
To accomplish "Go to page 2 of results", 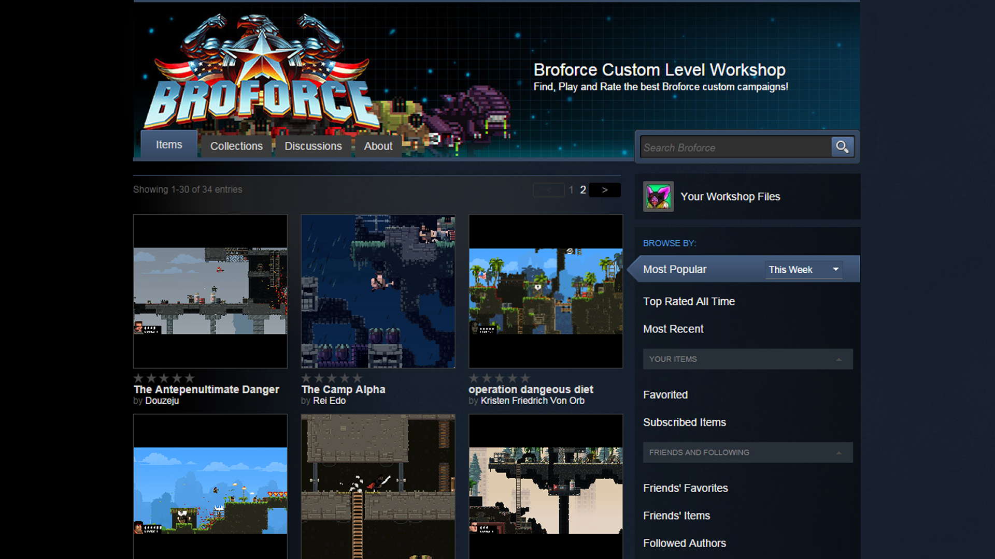I will point(583,190).
